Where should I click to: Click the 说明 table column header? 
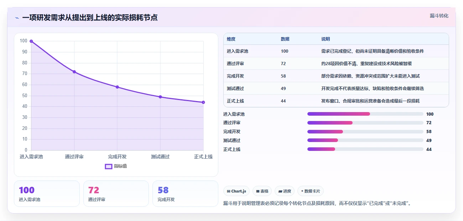point(326,39)
